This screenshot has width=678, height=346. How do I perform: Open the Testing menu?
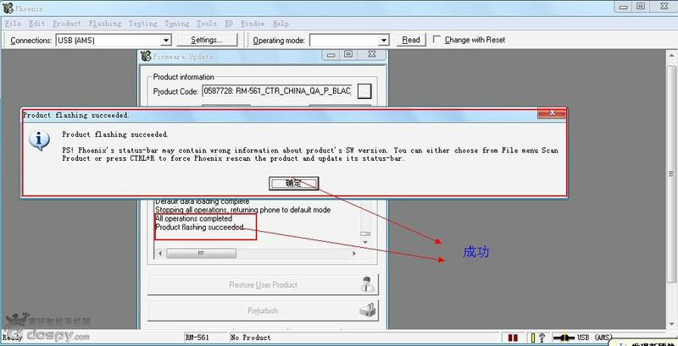143,24
